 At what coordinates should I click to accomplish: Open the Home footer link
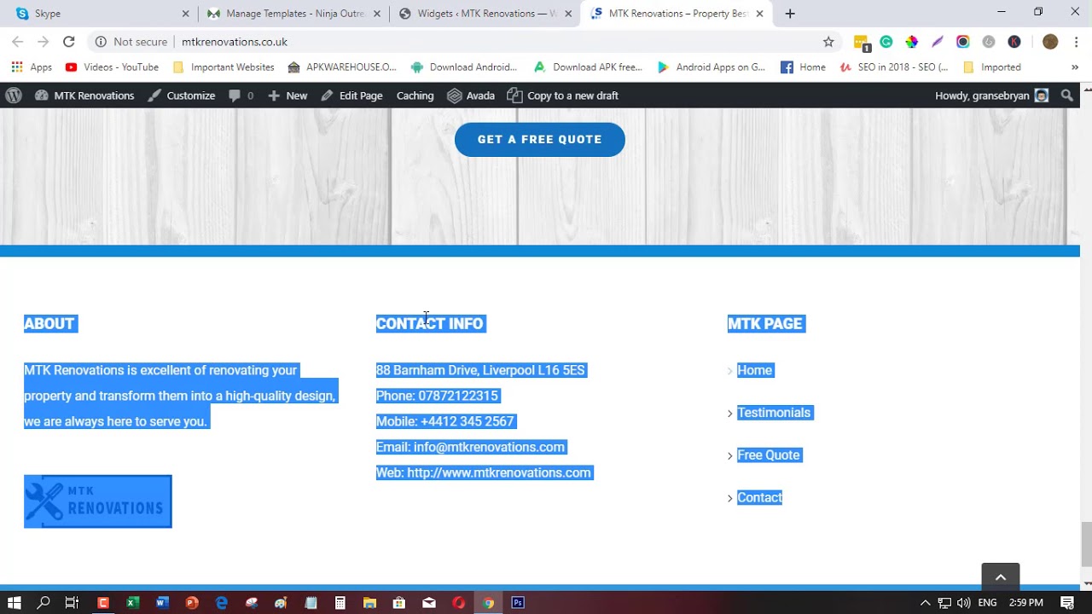754,370
